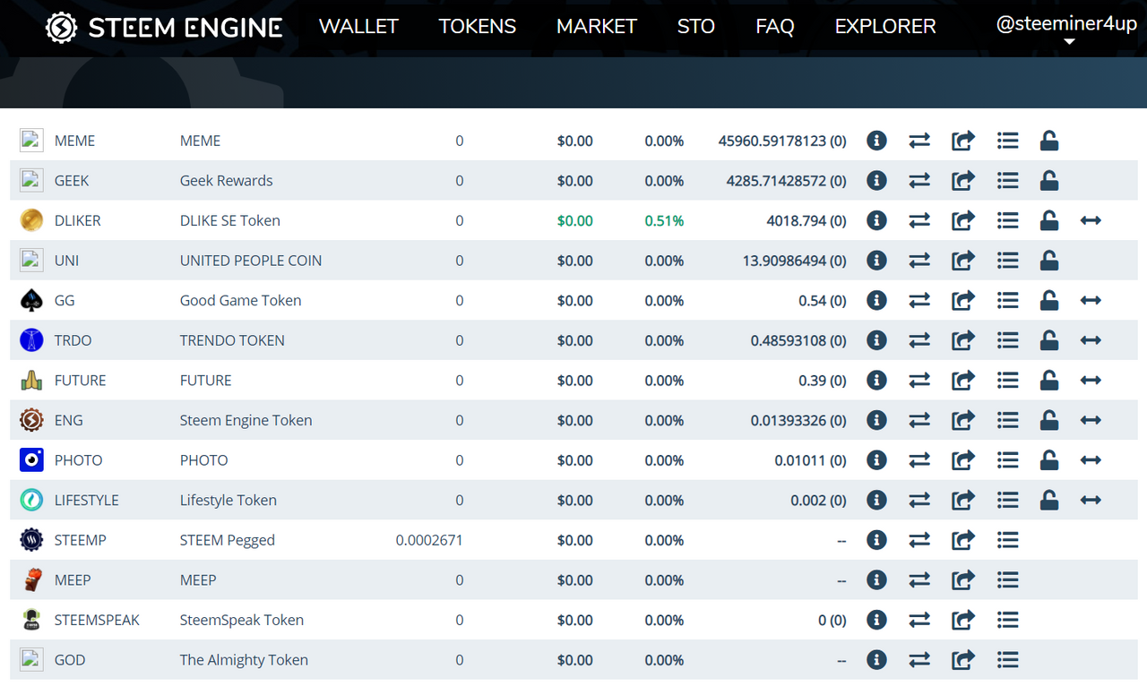Viewport: 1147px width, 686px height.
Task: Open info icon for STEEMP token
Action: tap(876, 540)
